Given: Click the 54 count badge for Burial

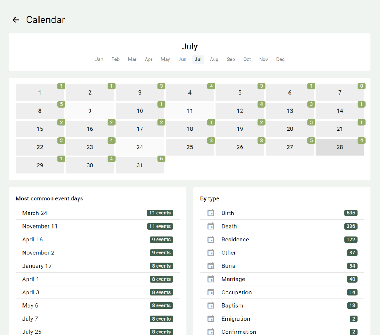Looking at the screenshot, I should pos(352,266).
